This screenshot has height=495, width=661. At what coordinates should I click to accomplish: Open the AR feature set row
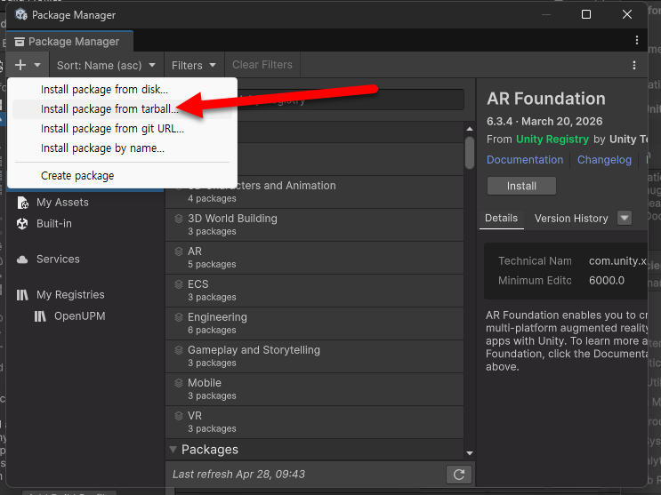click(314, 258)
